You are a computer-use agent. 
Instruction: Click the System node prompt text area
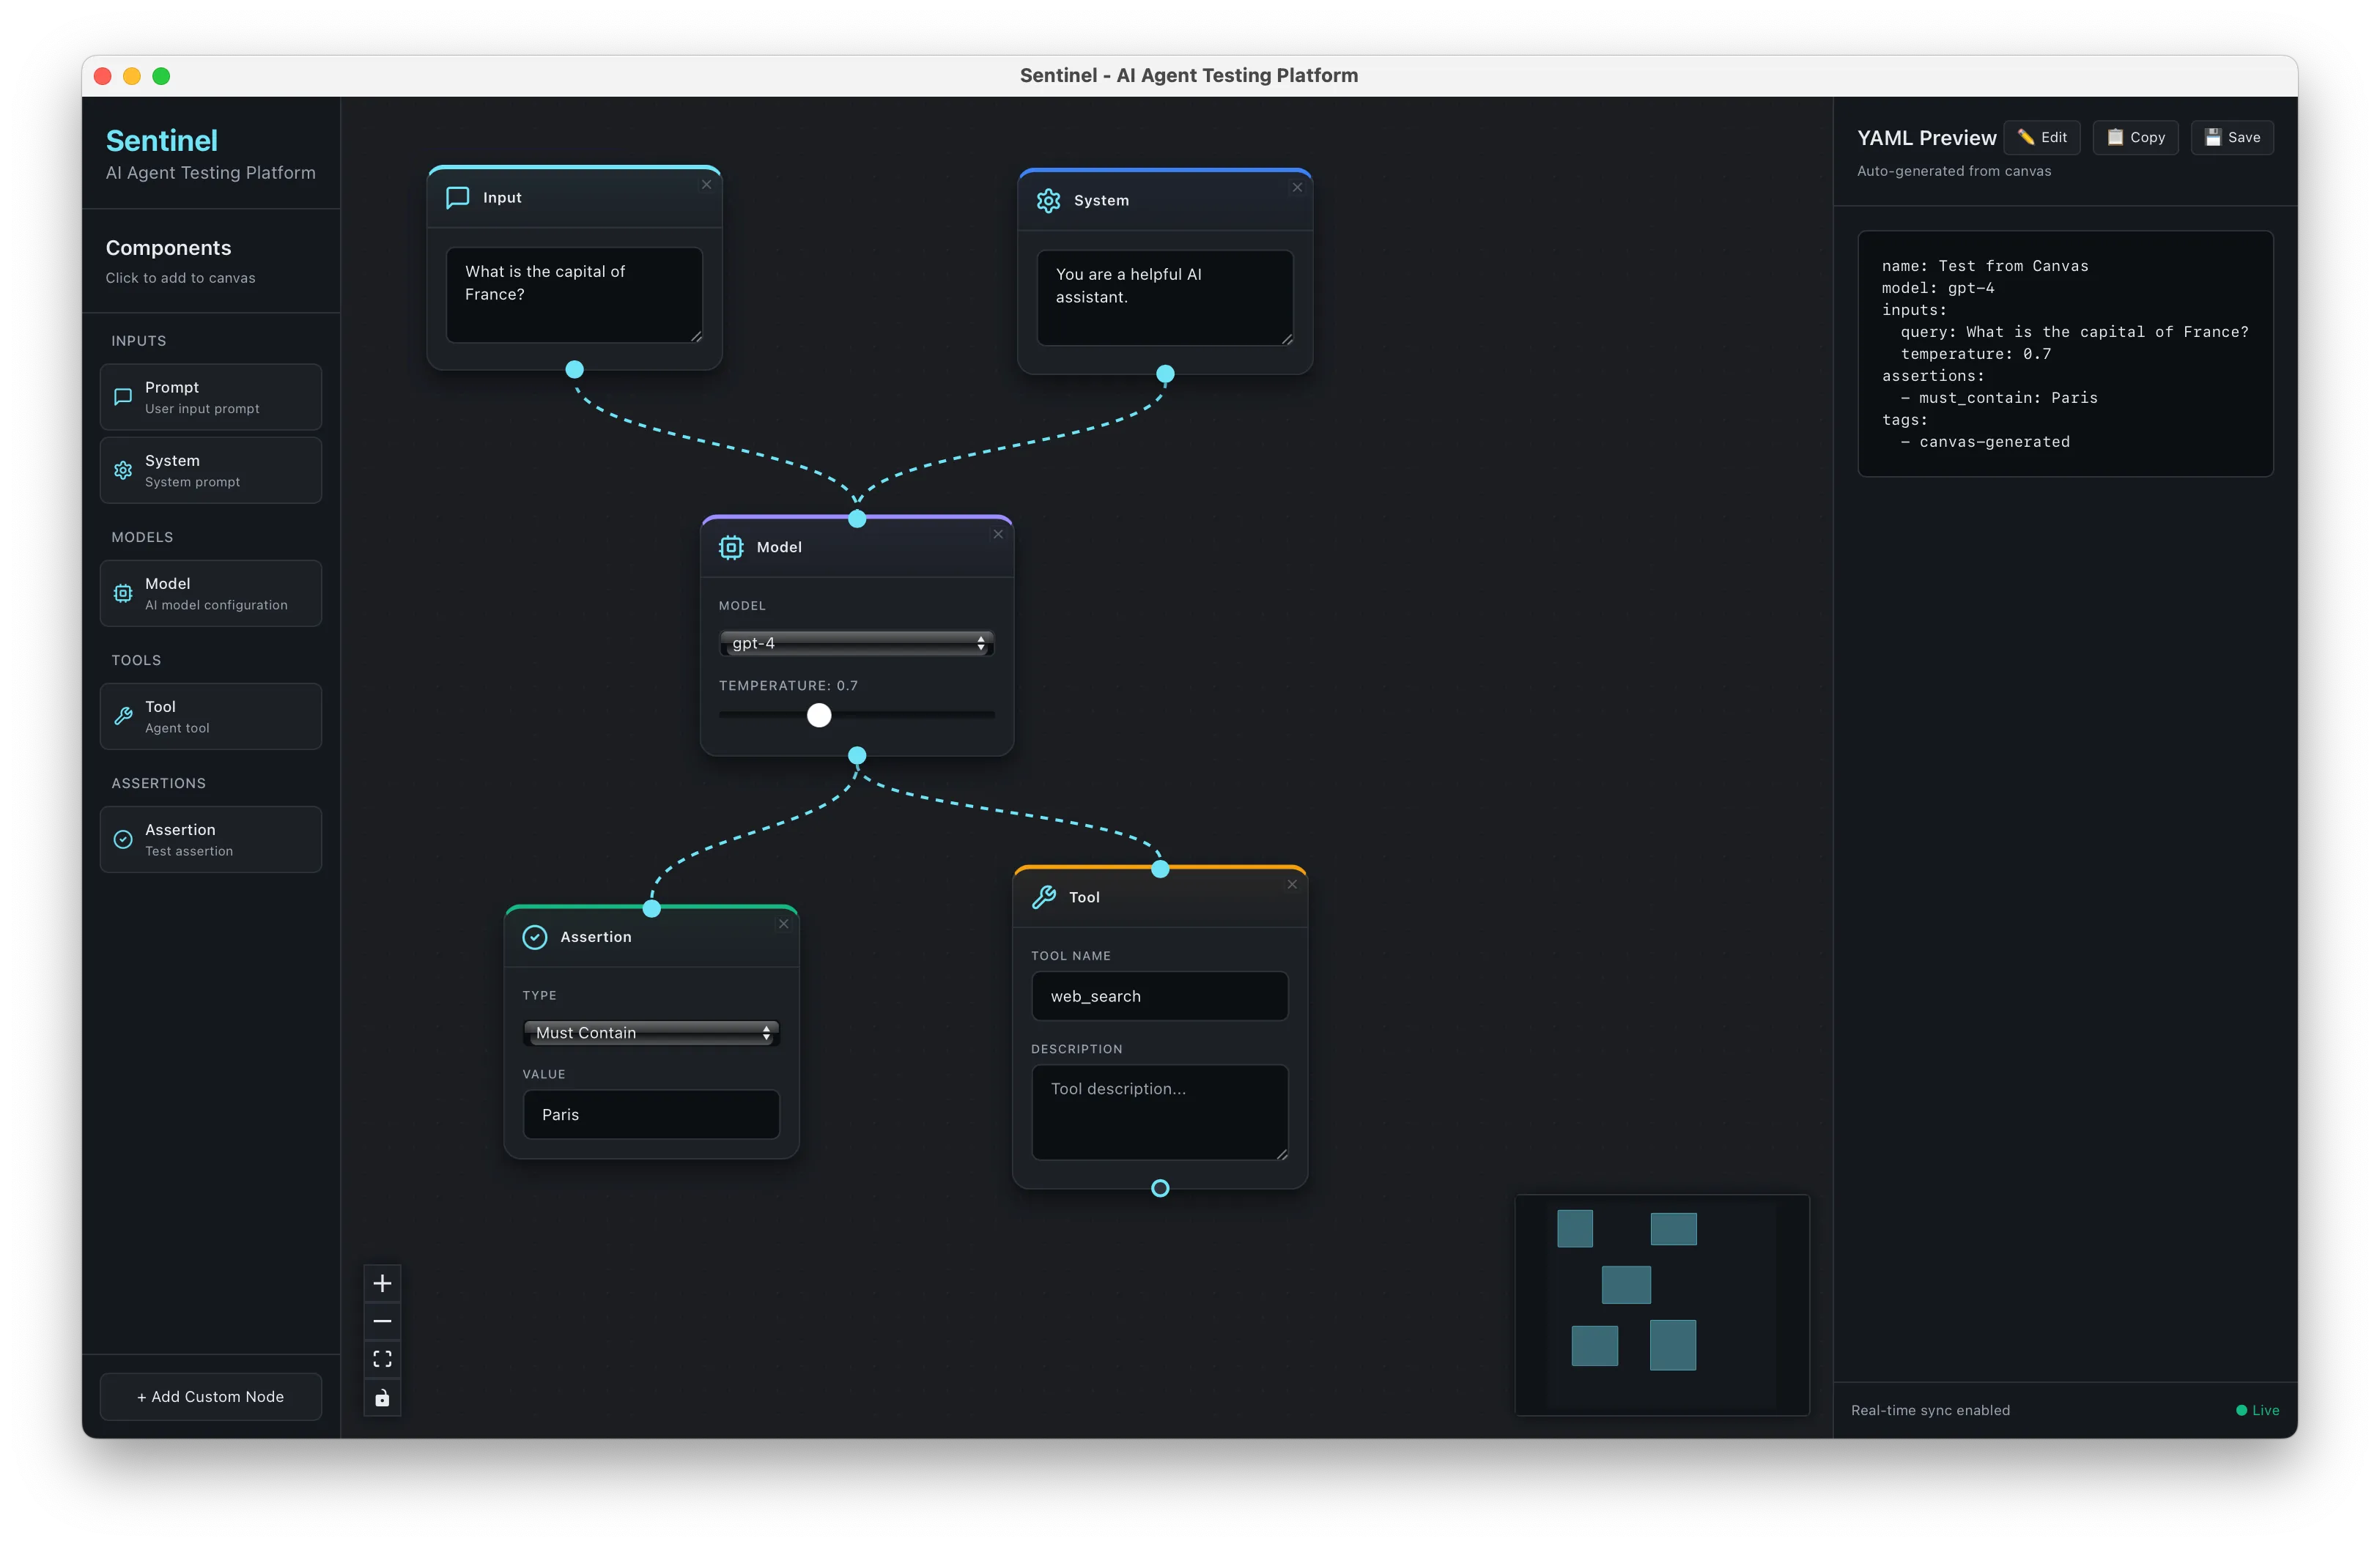(x=1165, y=298)
